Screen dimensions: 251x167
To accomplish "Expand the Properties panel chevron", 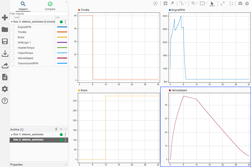I will (66, 164).
